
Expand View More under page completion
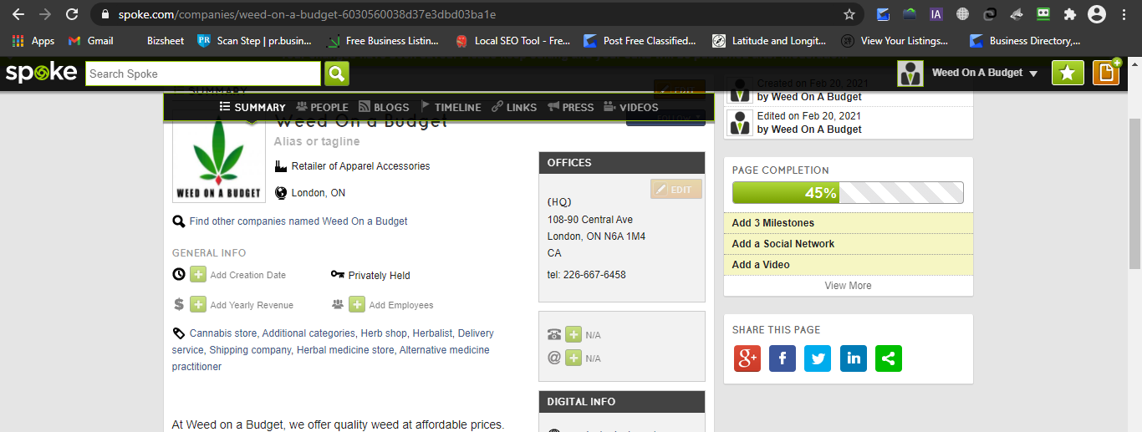pyautogui.click(x=848, y=286)
